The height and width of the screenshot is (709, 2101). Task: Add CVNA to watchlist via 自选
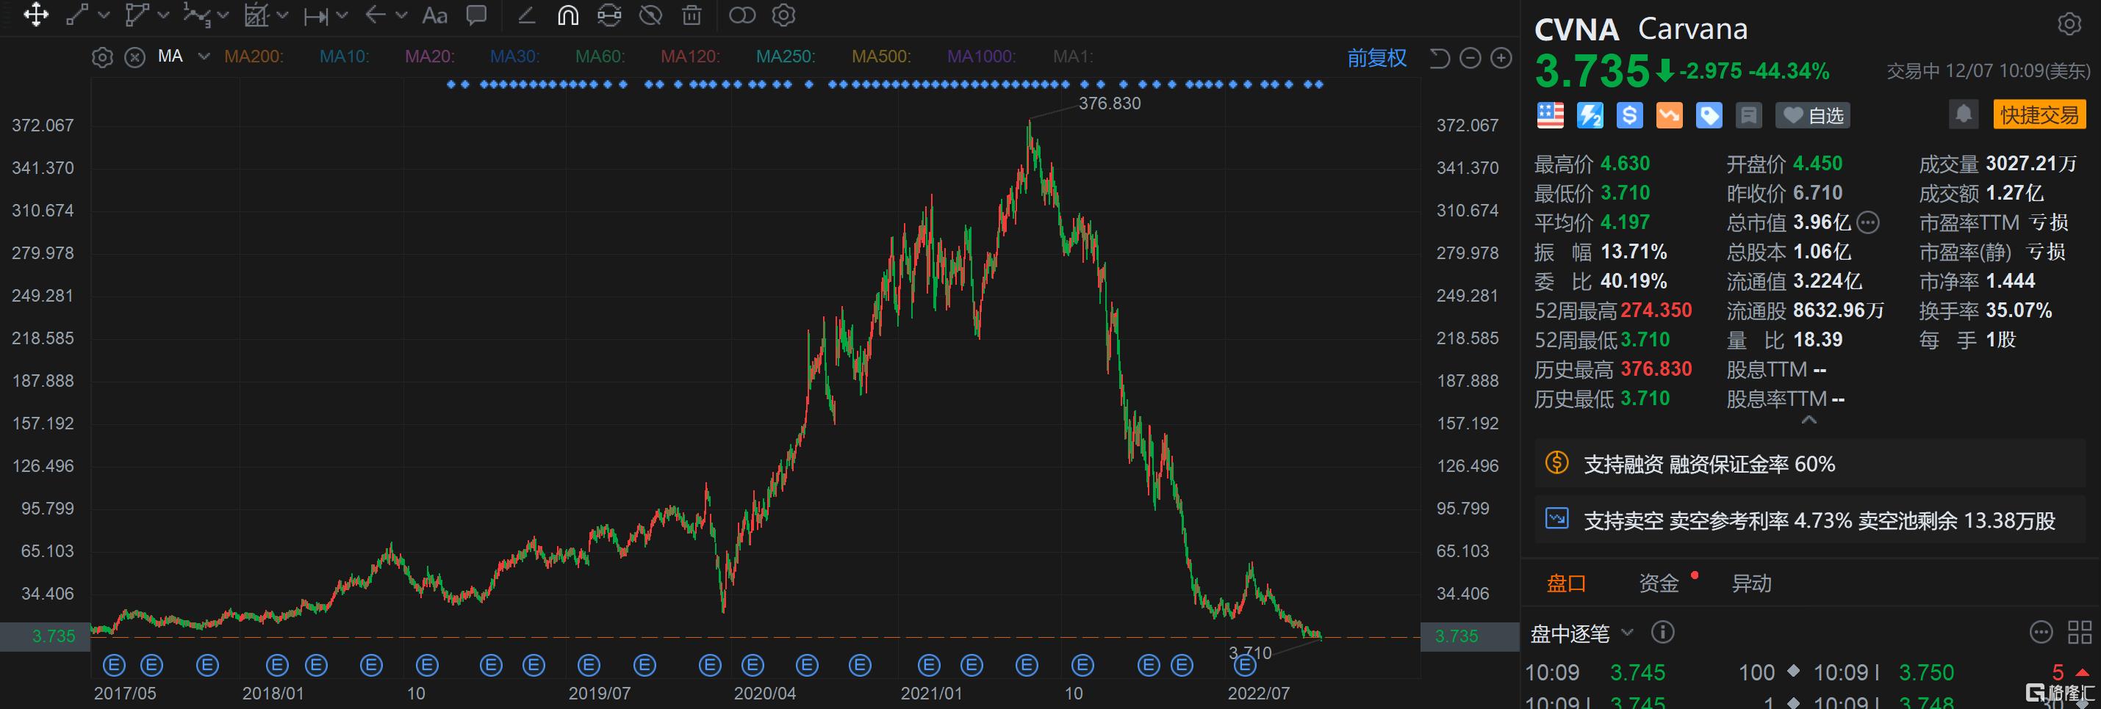[1812, 116]
